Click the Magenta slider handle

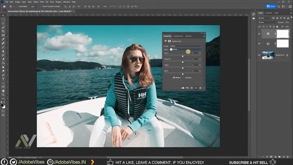pyautogui.click(x=183, y=62)
